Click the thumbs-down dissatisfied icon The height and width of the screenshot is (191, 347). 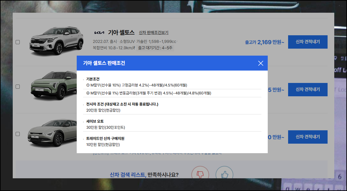pyautogui.click(x=200, y=174)
